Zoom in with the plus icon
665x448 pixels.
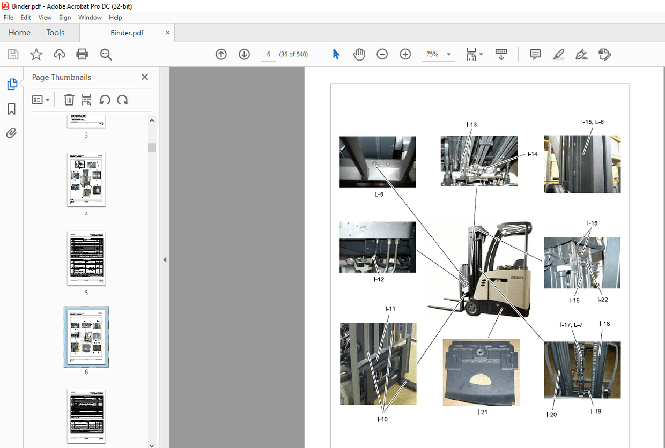coord(405,54)
